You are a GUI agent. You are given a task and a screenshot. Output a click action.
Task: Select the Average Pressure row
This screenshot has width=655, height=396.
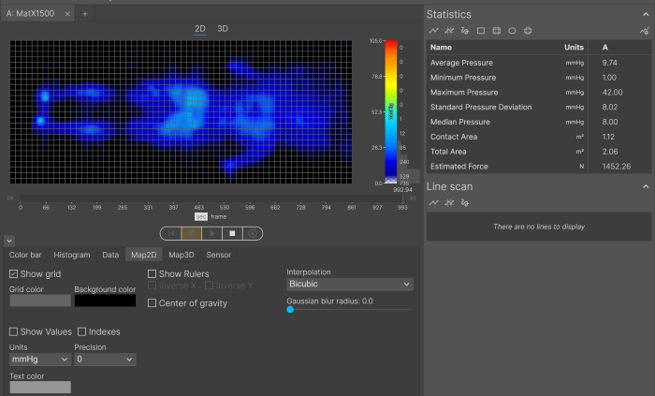click(x=539, y=63)
